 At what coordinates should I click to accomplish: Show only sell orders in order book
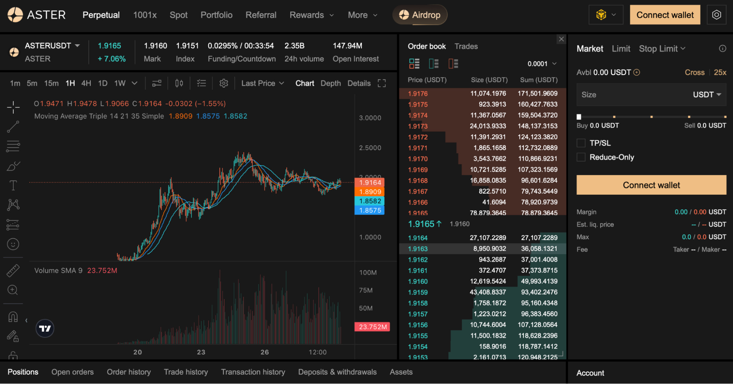[x=453, y=63]
